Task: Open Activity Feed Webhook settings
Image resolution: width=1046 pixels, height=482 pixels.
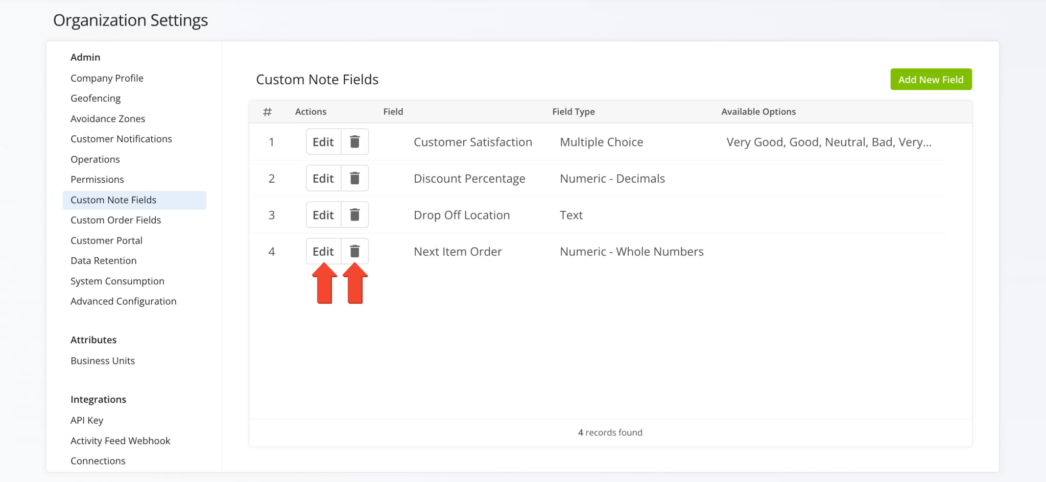Action: pos(121,441)
